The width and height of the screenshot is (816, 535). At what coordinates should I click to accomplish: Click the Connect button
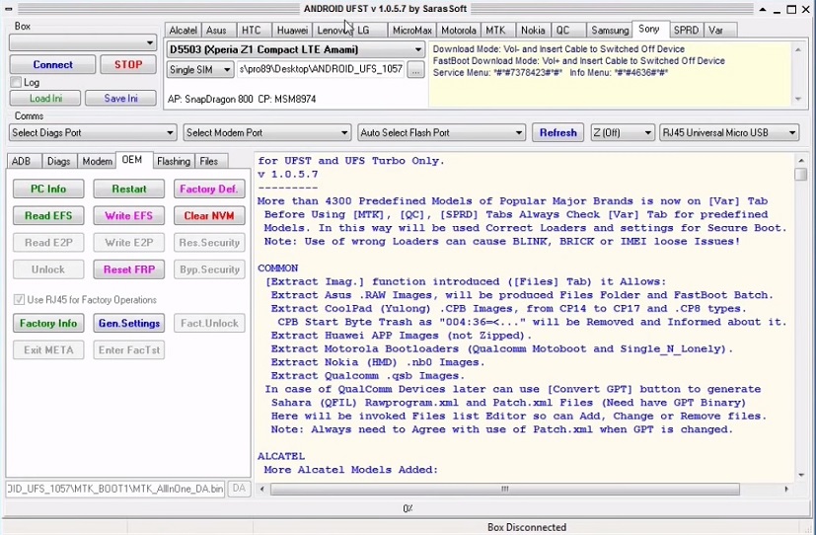52,64
